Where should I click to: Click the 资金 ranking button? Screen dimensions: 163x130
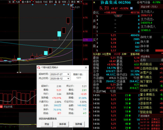click(47, 124)
